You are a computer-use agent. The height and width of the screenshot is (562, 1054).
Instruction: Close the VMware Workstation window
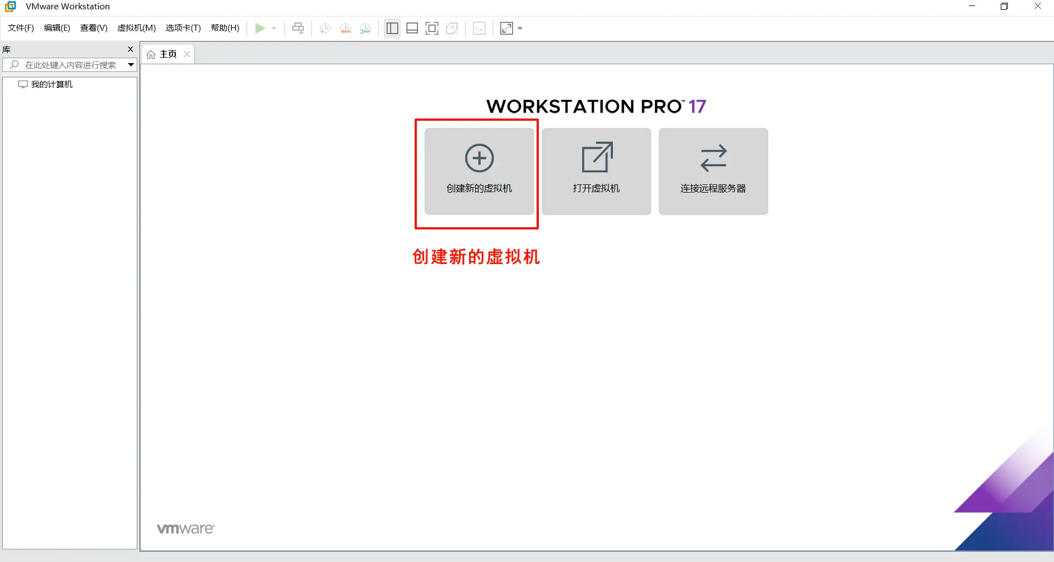(1038, 6)
